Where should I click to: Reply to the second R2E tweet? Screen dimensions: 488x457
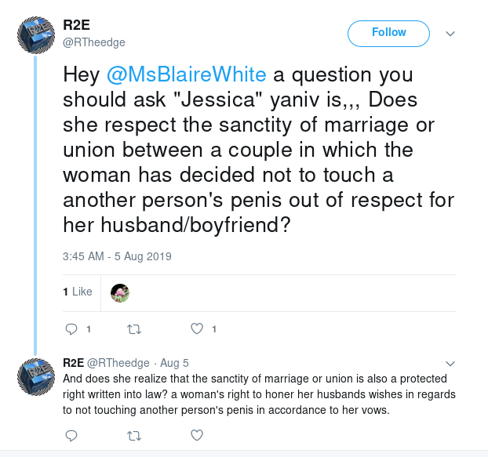pyautogui.click(x=71, y=436)
